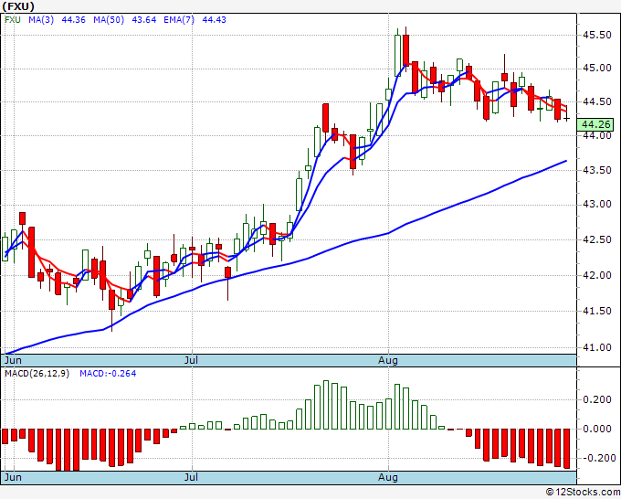Viewport: 621px width, 499px height.
Task: Click the tallest green MACD bar
Action: 326,405
